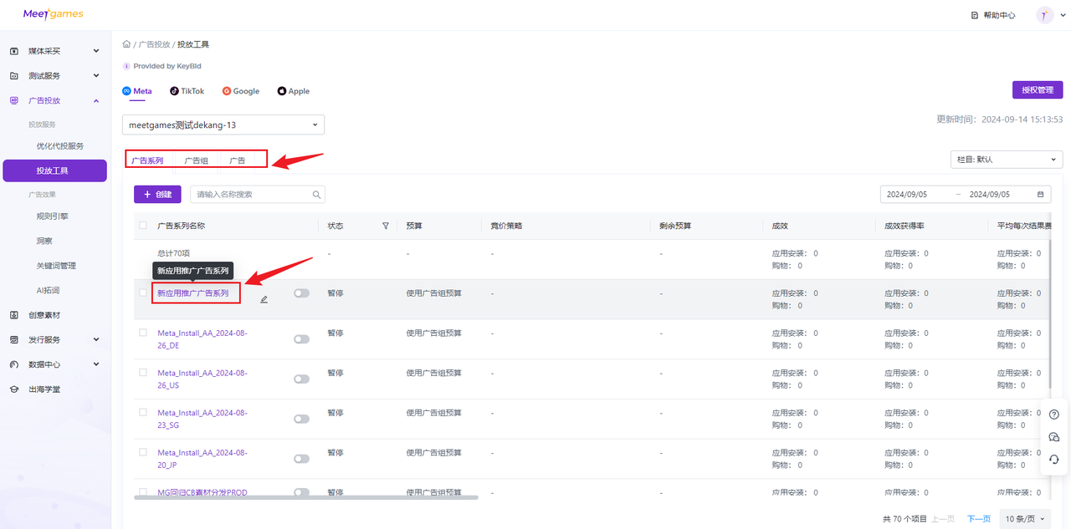Open 洞察 in the sidebar

tap(44, 241)
